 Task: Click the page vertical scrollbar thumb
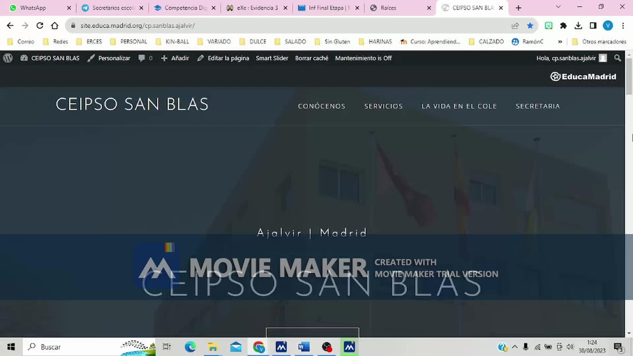point(629,76)
